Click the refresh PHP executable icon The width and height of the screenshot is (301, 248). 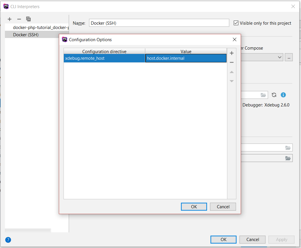point(274,95)
